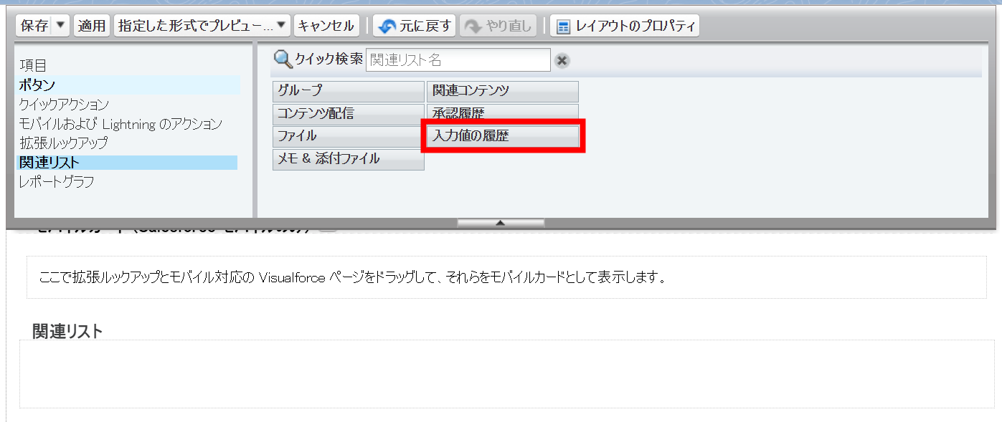This screenshot has height=422, width=1002.
Task: Select 項目 in the palette categories
Action: (x=33, y=66)
